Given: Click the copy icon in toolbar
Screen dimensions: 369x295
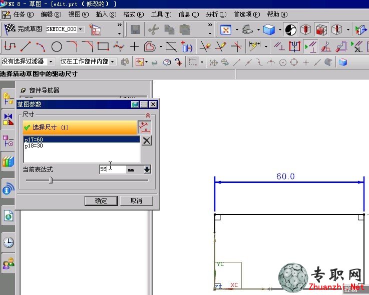Looking at the screenshot, I should point(169,30).
